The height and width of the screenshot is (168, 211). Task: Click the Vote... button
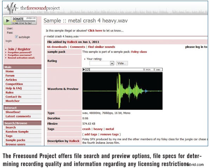click(x=122, y=63)
